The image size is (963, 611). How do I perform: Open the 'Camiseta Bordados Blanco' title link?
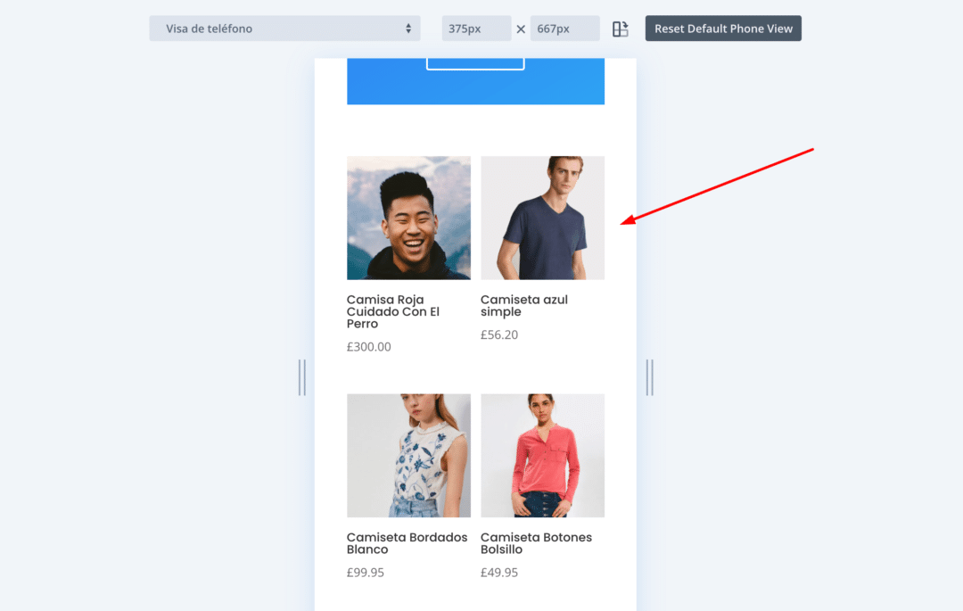point(407,543)
